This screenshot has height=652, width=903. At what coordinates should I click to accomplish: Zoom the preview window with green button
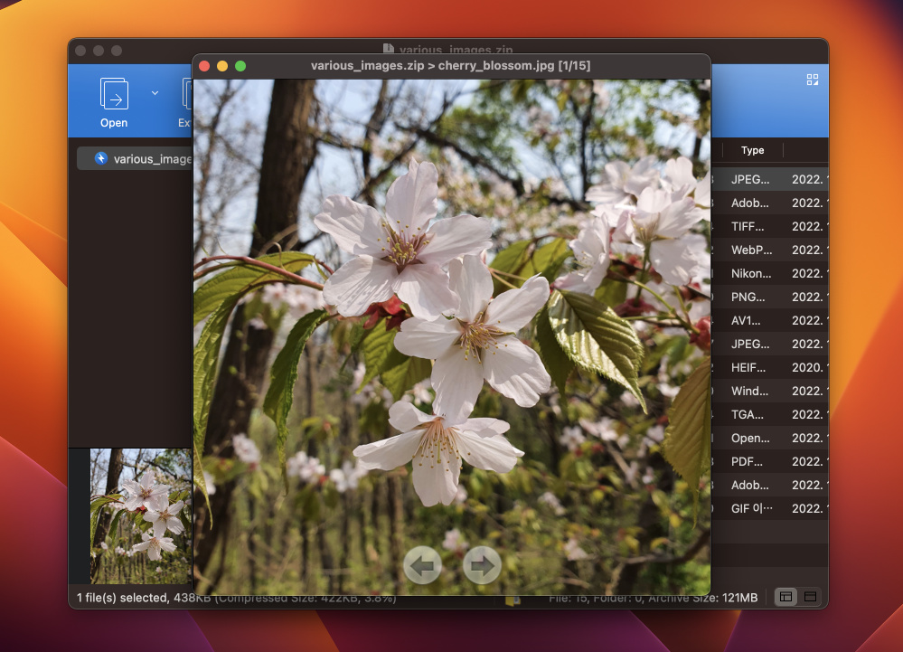click(240, 66)
